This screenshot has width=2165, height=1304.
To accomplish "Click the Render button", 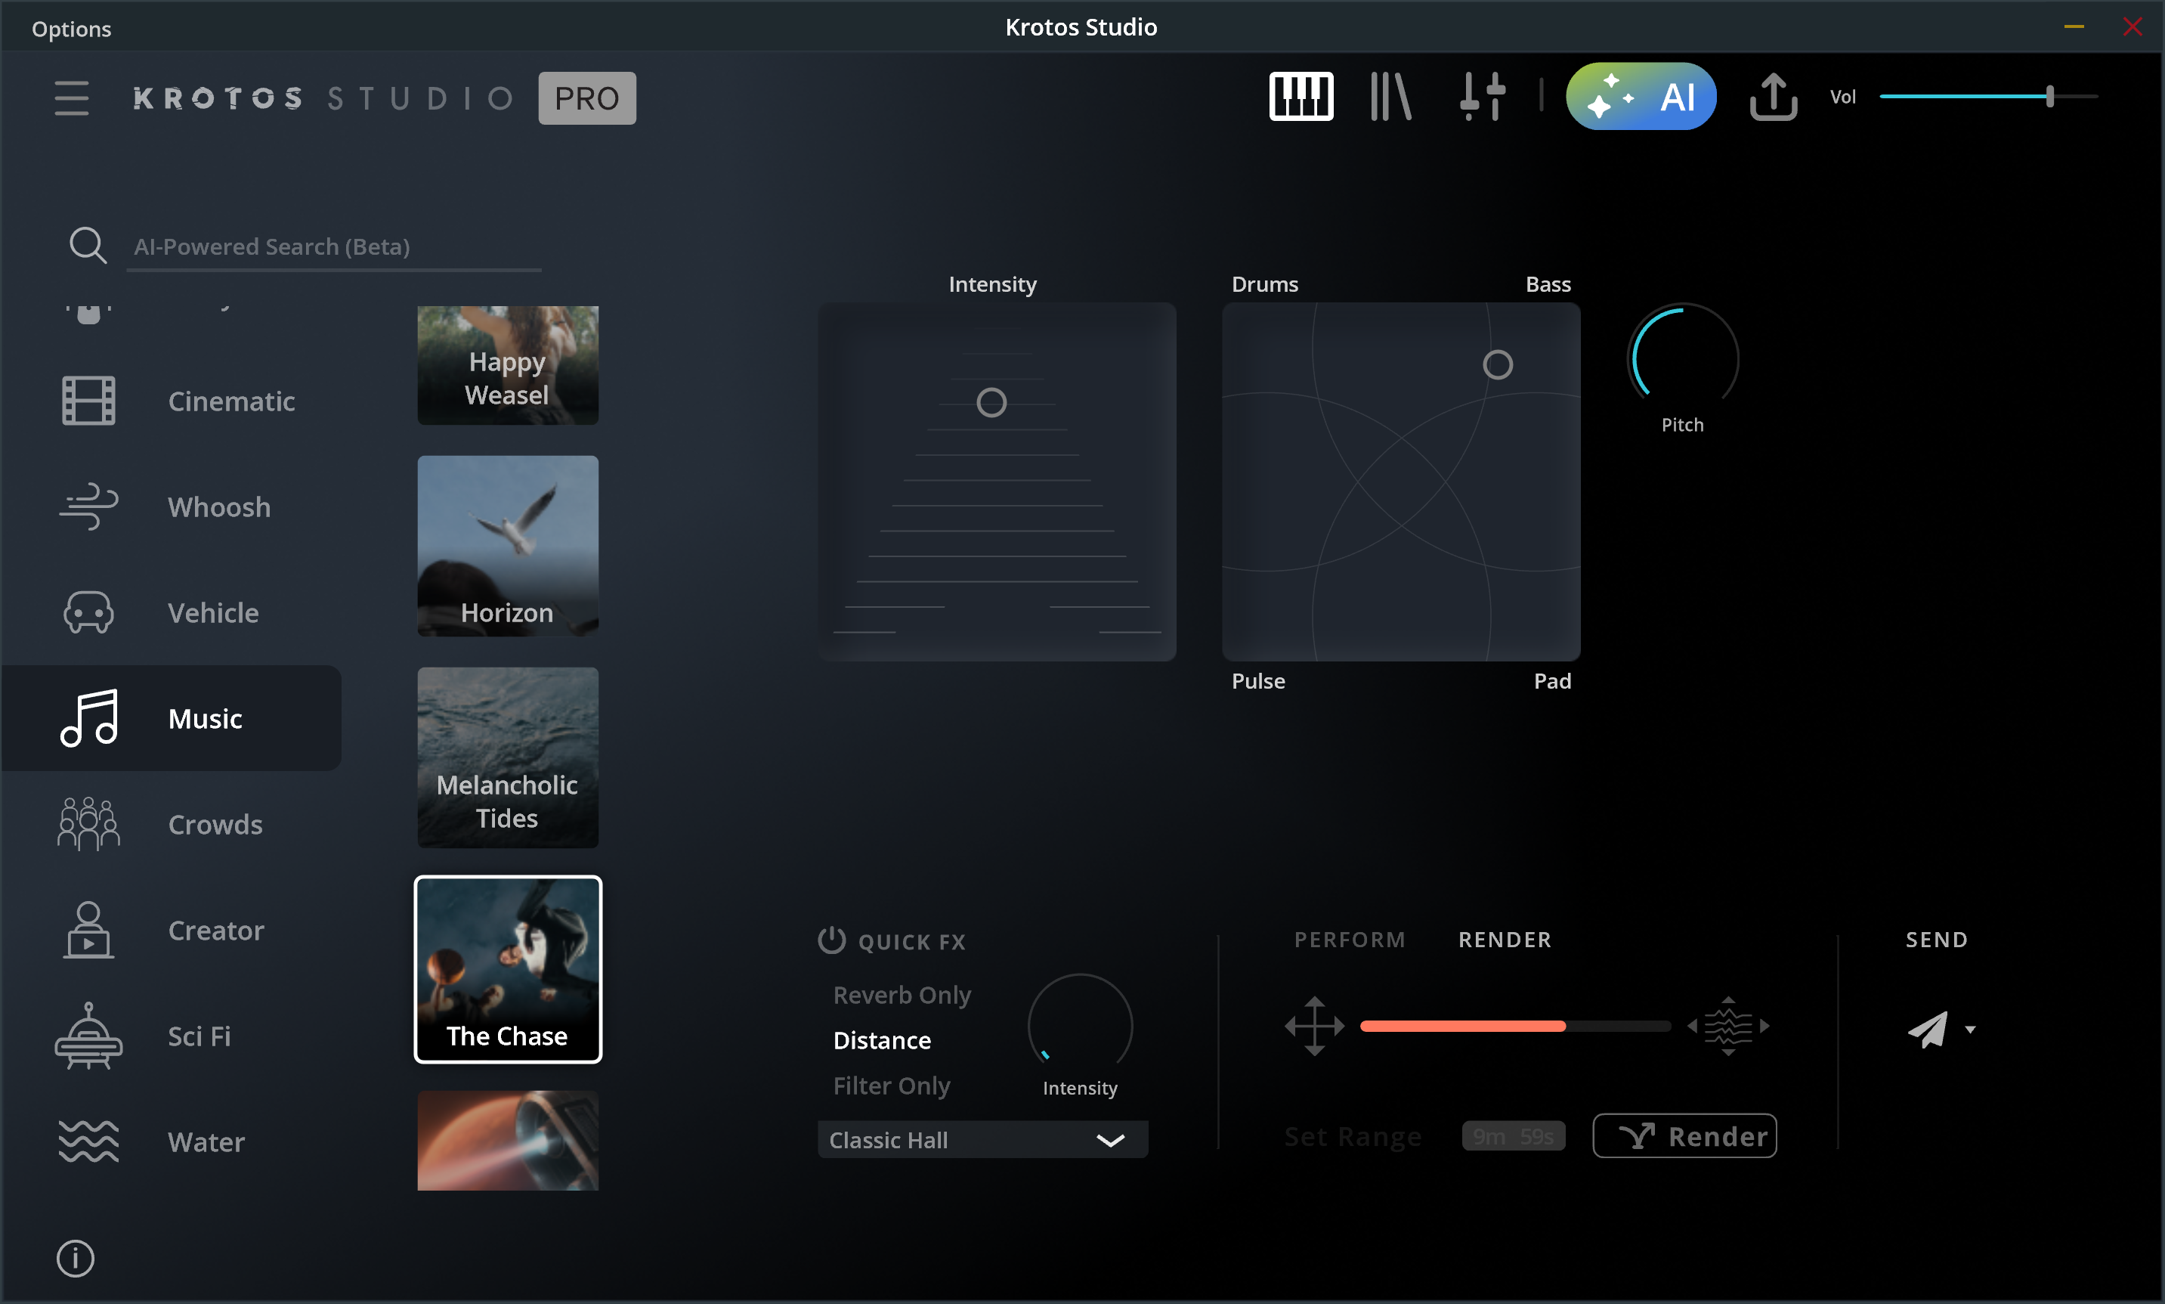I will pos(1684,1136).
